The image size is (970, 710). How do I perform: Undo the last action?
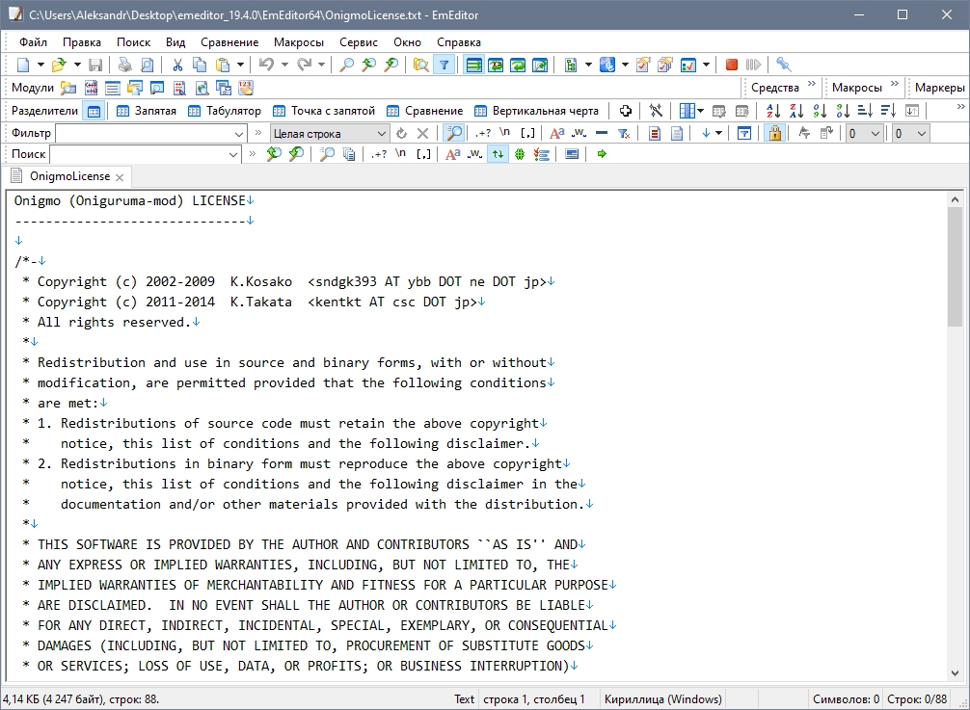[x=267, y=65]
